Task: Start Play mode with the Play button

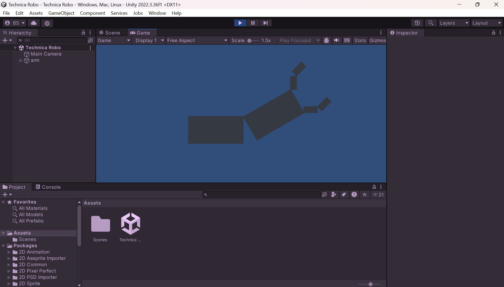Action: tap(240, 23)
